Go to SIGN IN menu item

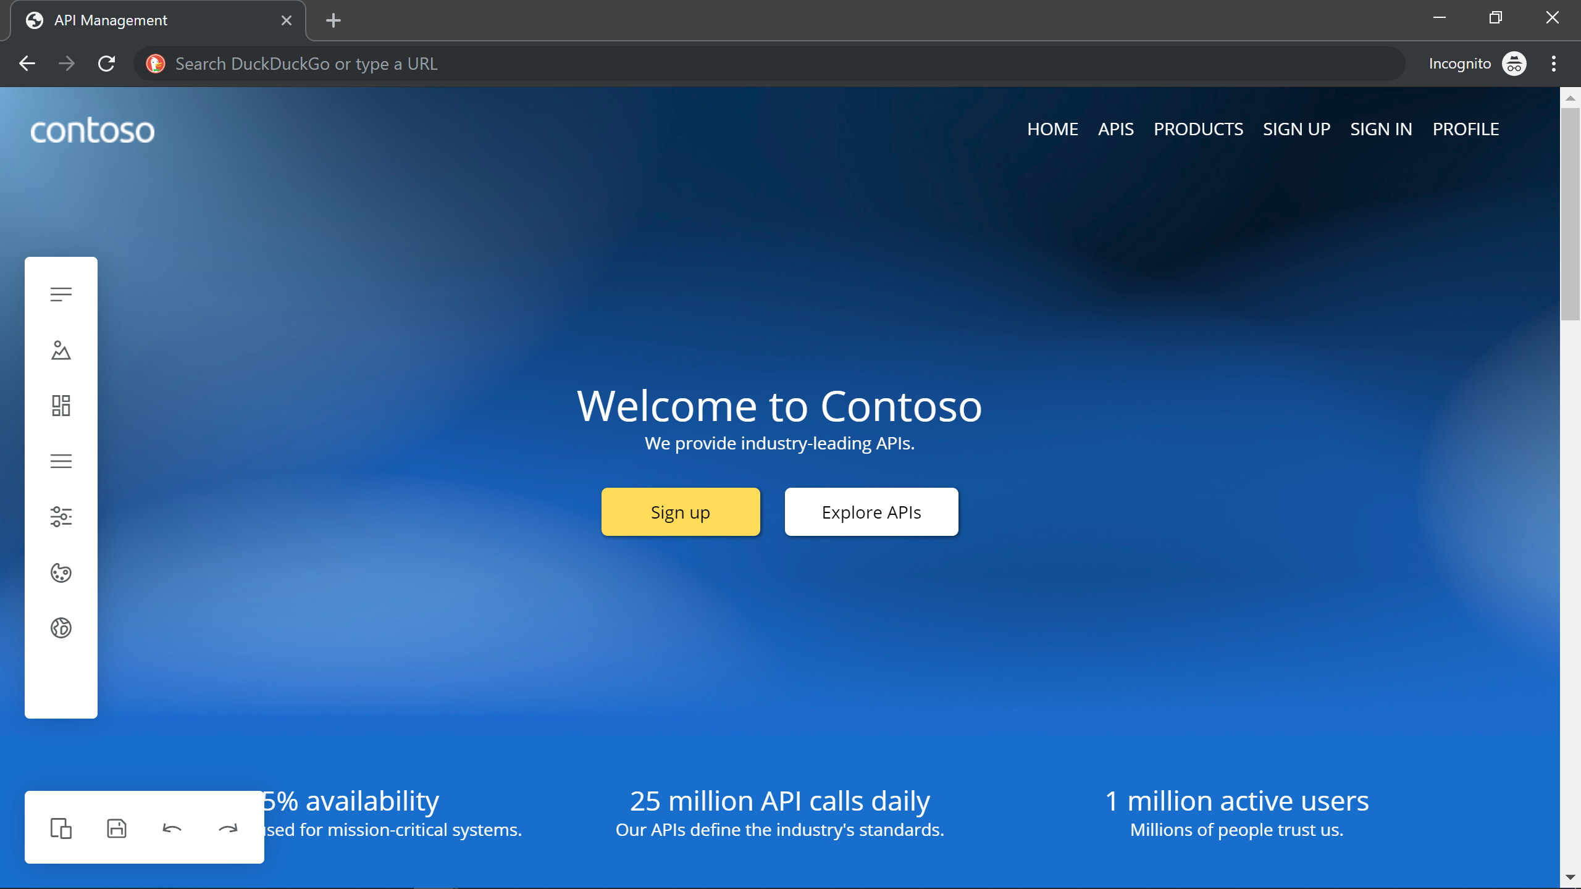1381,129
